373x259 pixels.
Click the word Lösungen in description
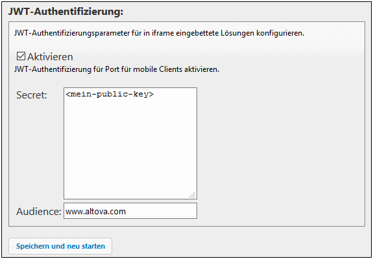[x=237, y=33]
